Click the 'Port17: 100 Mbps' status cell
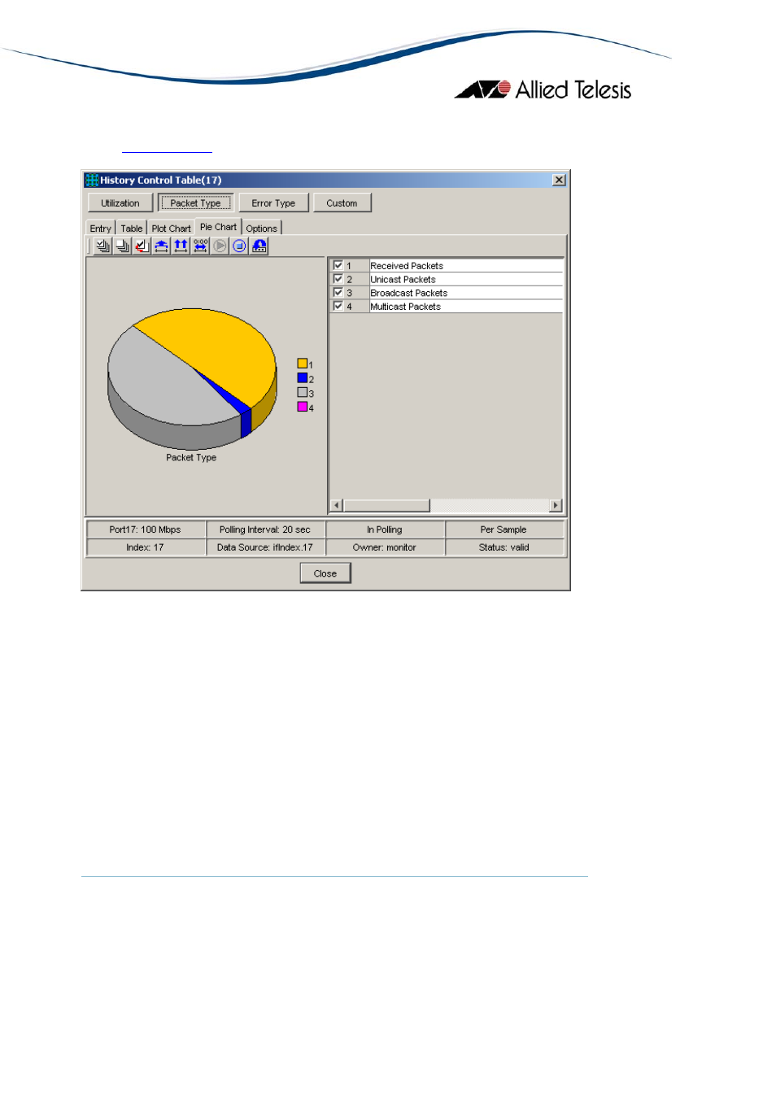The height and width of the screenshot is (1098, 776). click(146, 529)
